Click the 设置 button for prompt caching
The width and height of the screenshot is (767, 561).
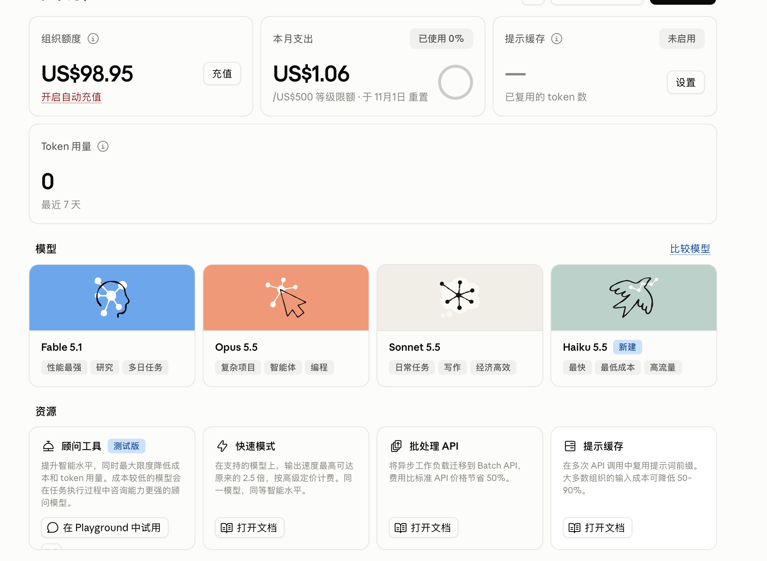685,82
